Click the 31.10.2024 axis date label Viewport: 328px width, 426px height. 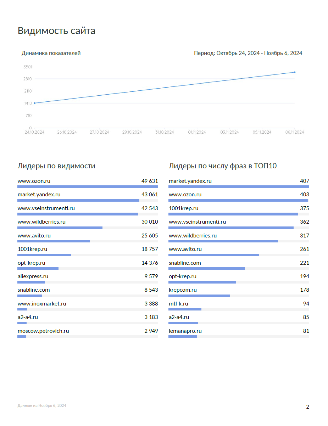point(165,132)
